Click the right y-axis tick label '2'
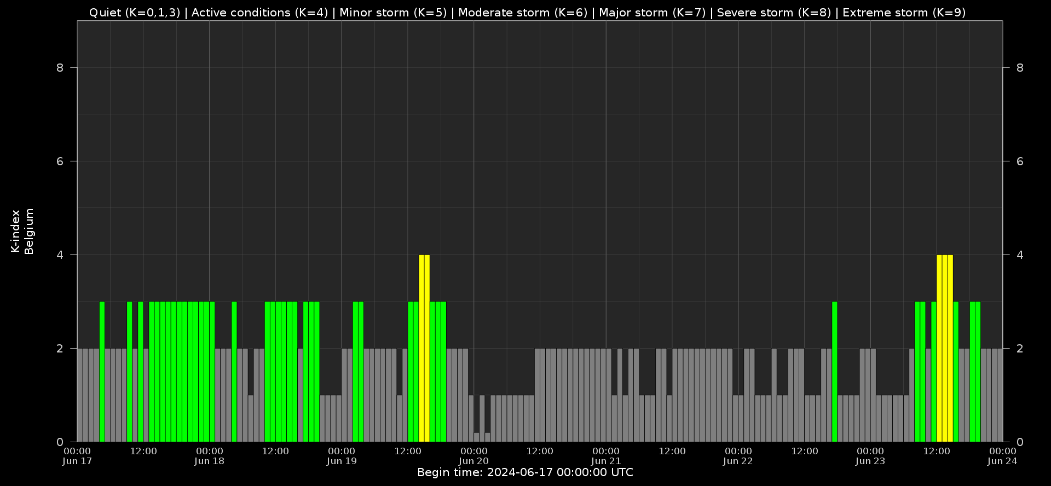The width and height of the screenshot is (1051, 486). tap(1020, 349)
